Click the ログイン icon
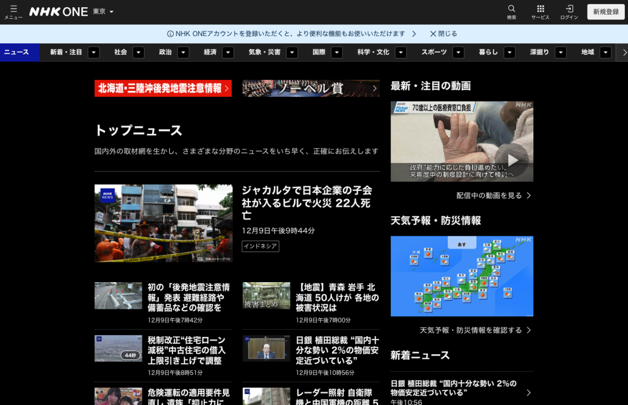The image size is (628, 405). click(569, 11)
